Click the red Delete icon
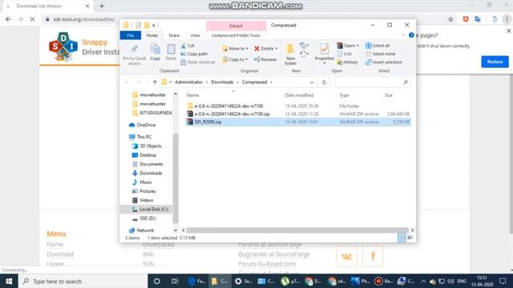The image size is (513, 288). [256, 48]
